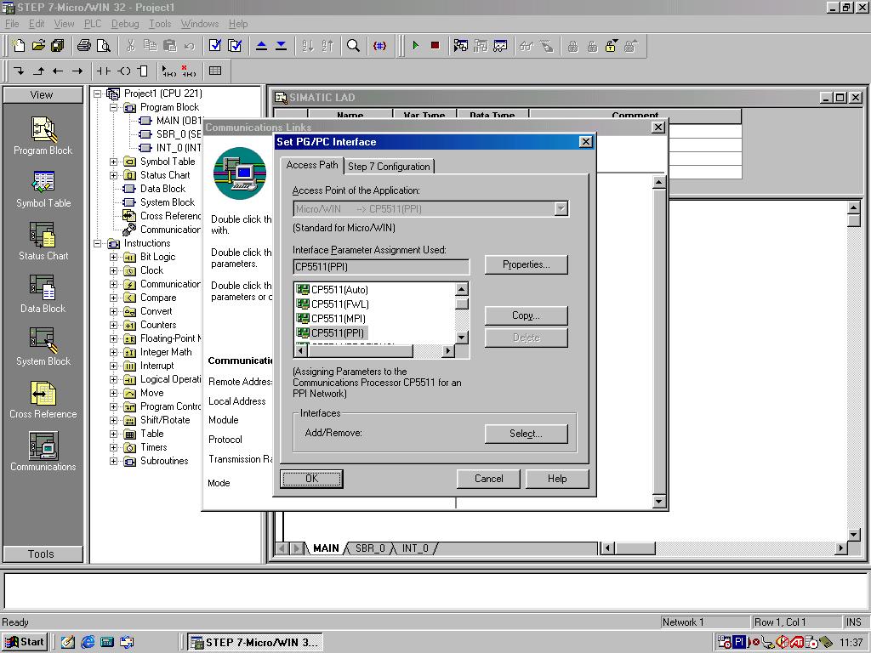Click the Print toolbar icon
This screenshot has width=871, height=653.
84,46
